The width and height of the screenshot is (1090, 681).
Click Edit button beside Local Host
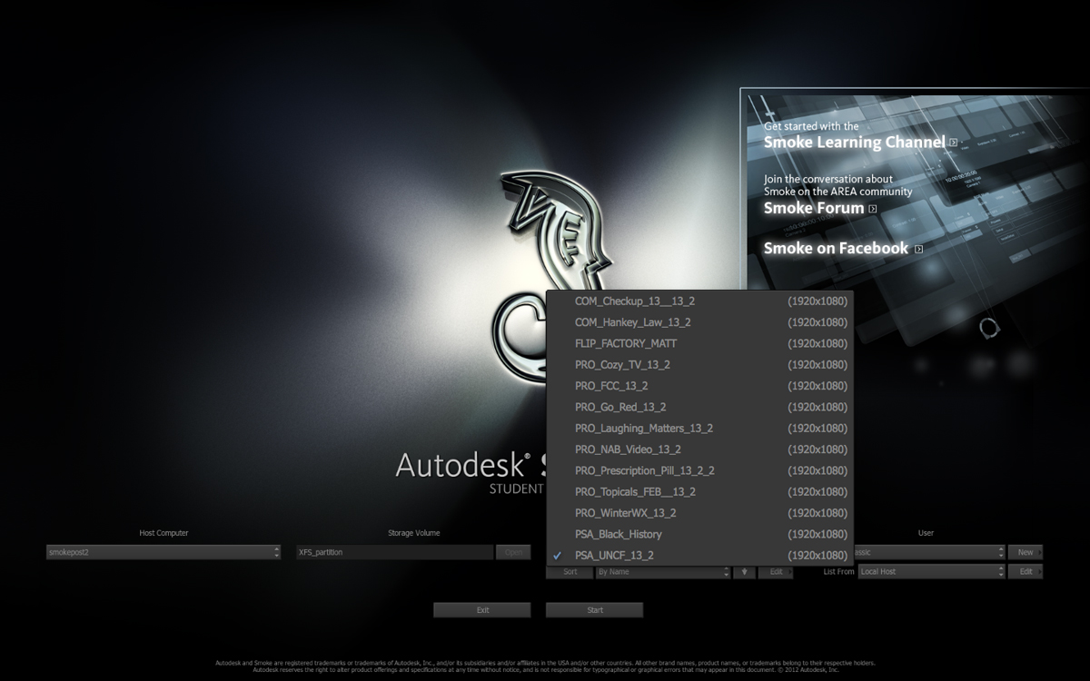[1026, 572]
